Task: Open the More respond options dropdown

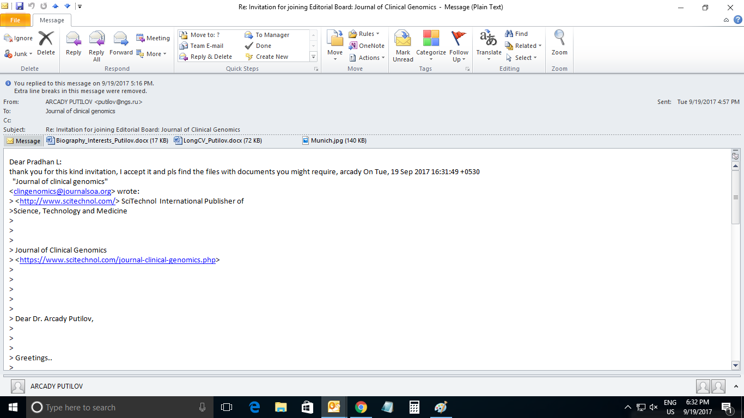Action: coord(152,54)
